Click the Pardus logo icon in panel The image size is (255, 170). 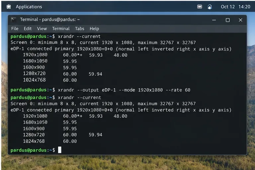pos(9,7)
